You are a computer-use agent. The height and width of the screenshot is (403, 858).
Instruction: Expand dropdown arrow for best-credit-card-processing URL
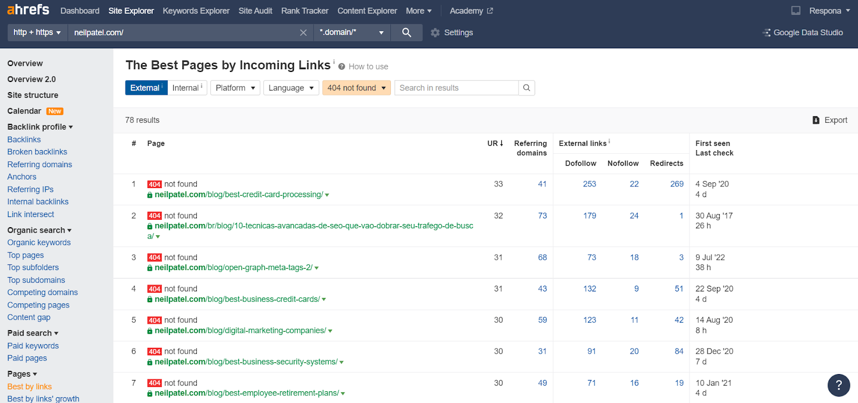tap(327, 195)
